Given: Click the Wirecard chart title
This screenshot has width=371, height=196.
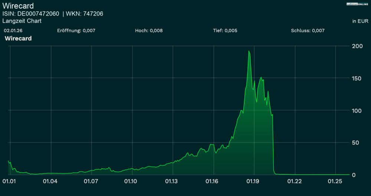Looking at the screenshot, I should (18, 6).
